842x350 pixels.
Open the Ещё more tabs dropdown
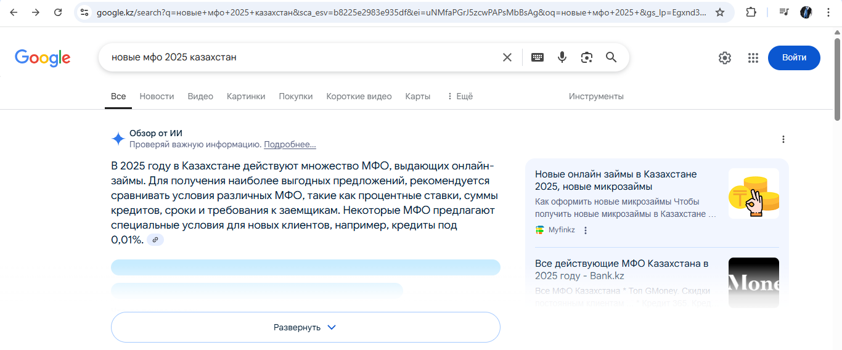(460, 96)
